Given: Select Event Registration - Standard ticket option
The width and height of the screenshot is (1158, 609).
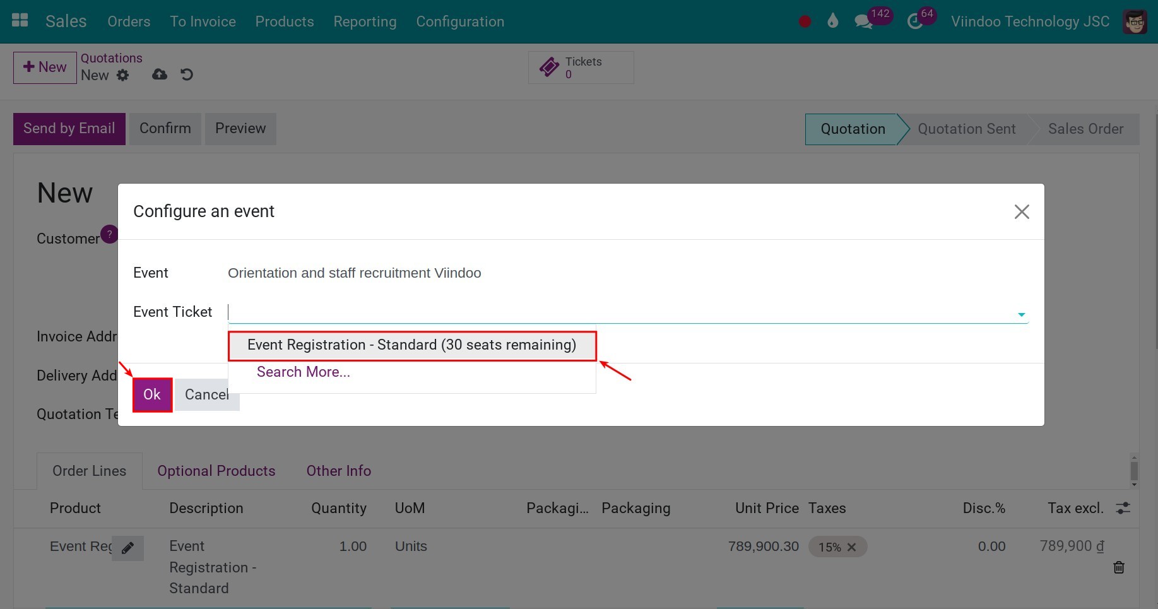Looking at the screenshot, I should [412, 345].
